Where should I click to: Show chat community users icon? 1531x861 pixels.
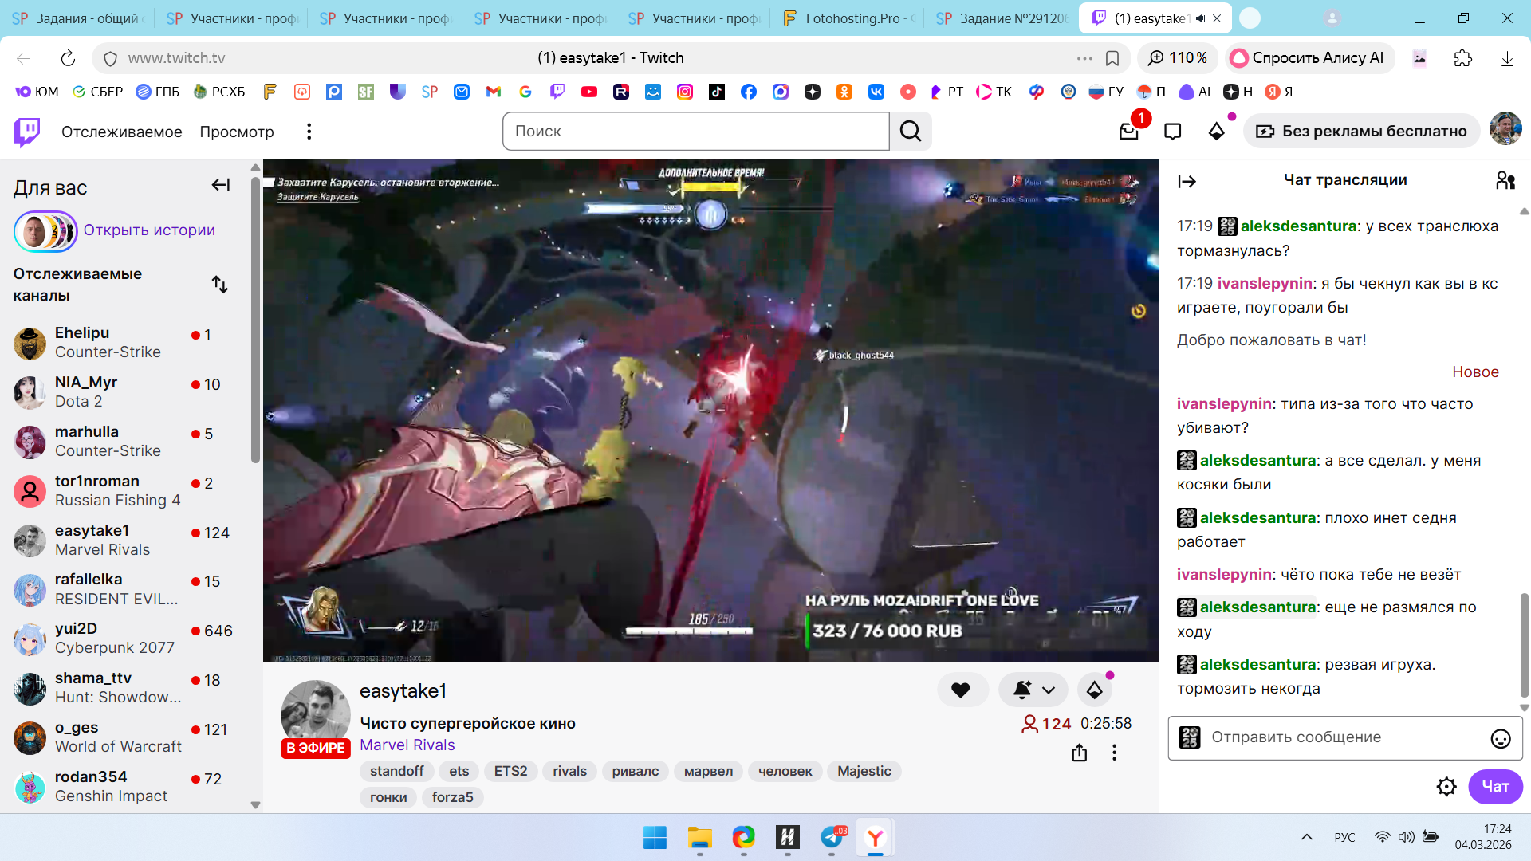pyautogui.click(x=1505, y=181)
